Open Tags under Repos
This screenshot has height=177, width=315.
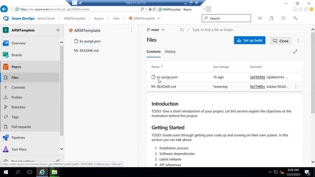pyautogui.click(x=15, y=117)
